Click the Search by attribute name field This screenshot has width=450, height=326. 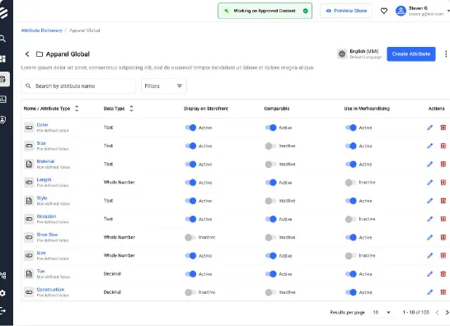pos(78,86)
